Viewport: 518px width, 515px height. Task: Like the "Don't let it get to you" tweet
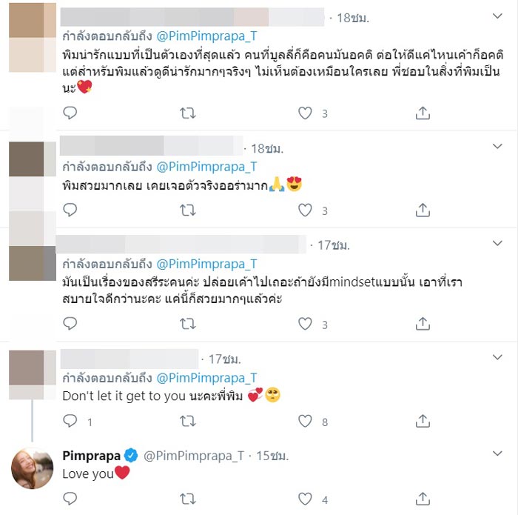305,421
